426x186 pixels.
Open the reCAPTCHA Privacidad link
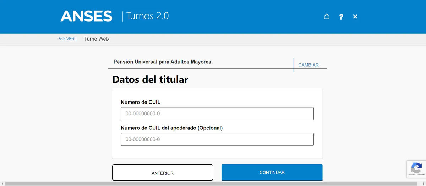pos(412,174)
